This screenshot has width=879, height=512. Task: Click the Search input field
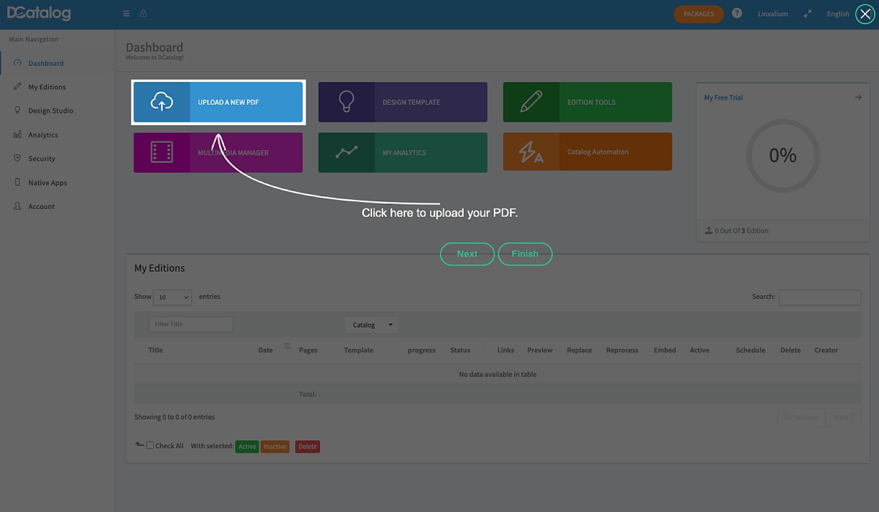point(820,297)
